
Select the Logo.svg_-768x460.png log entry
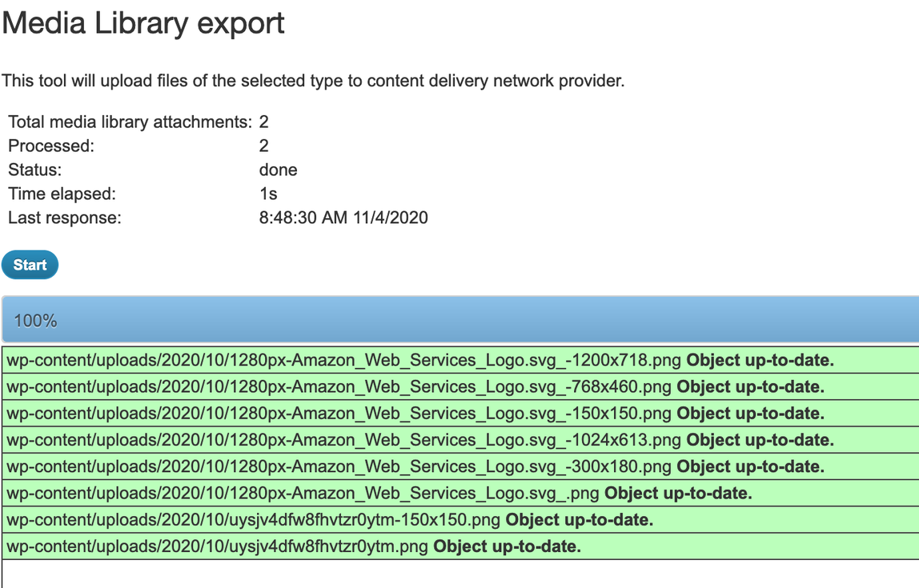pyautogui.click(x=415, y=387)
